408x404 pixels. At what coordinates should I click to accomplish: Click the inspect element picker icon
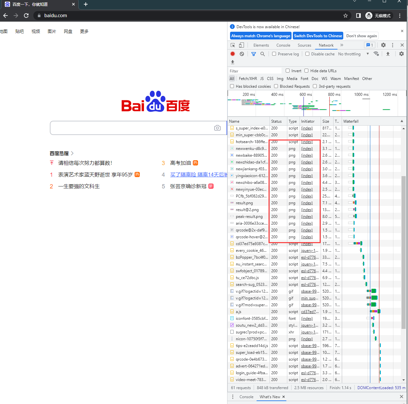[x=233, y=45]
